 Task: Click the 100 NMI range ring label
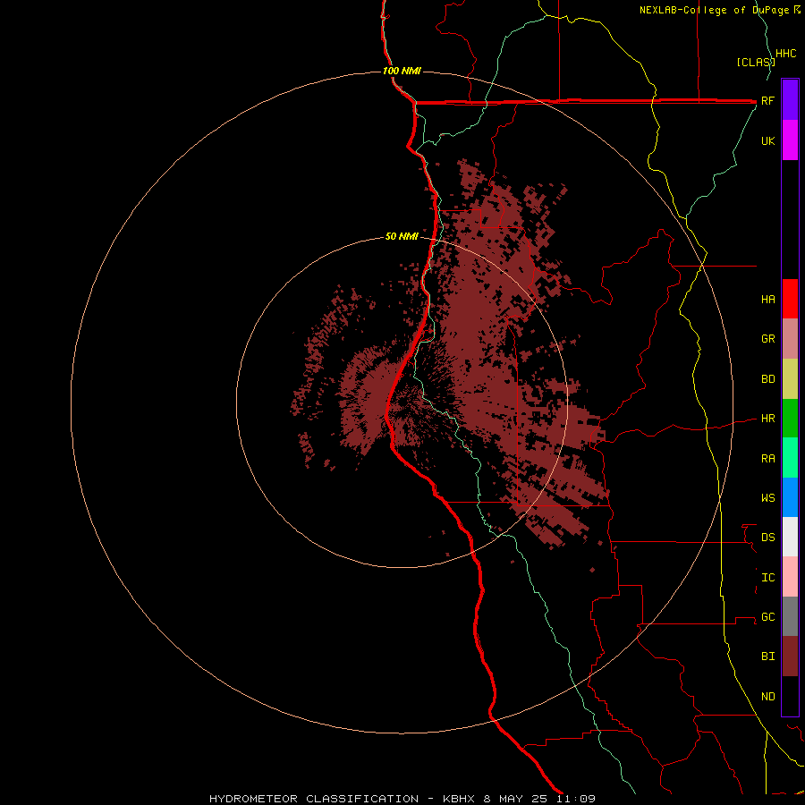point(402,71)
